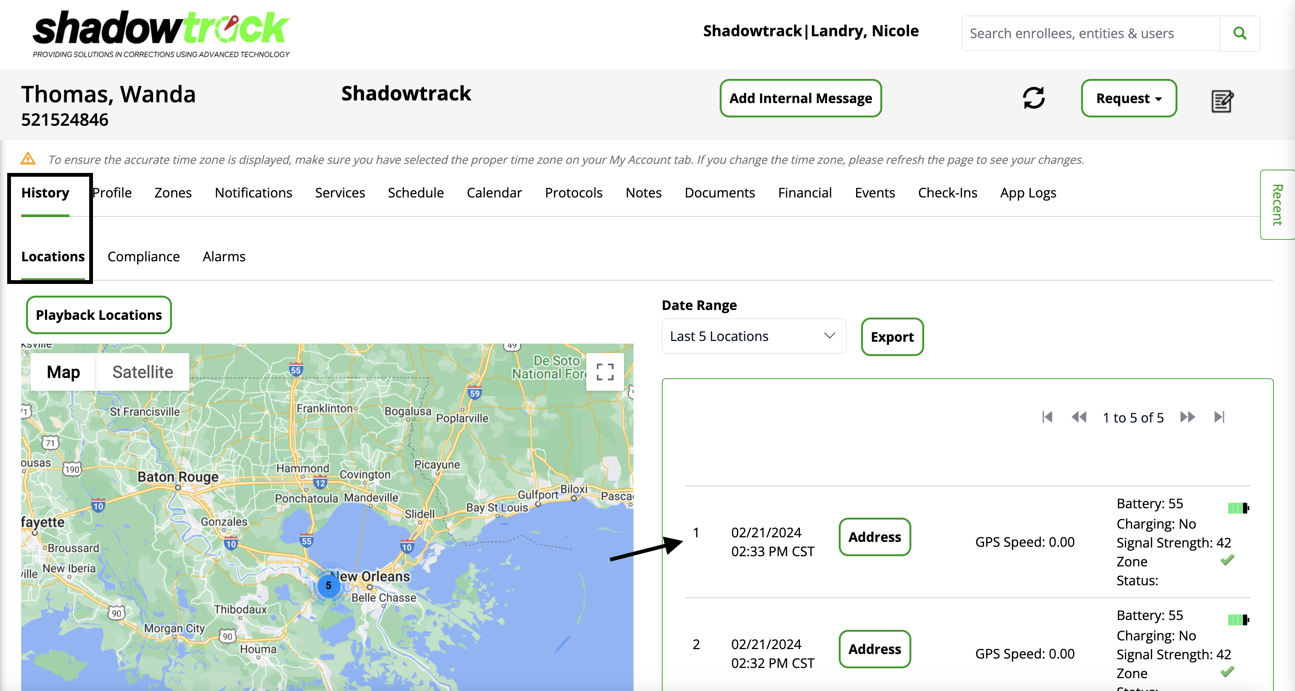Click the refresh arrows icon

tap(1033, 98)
